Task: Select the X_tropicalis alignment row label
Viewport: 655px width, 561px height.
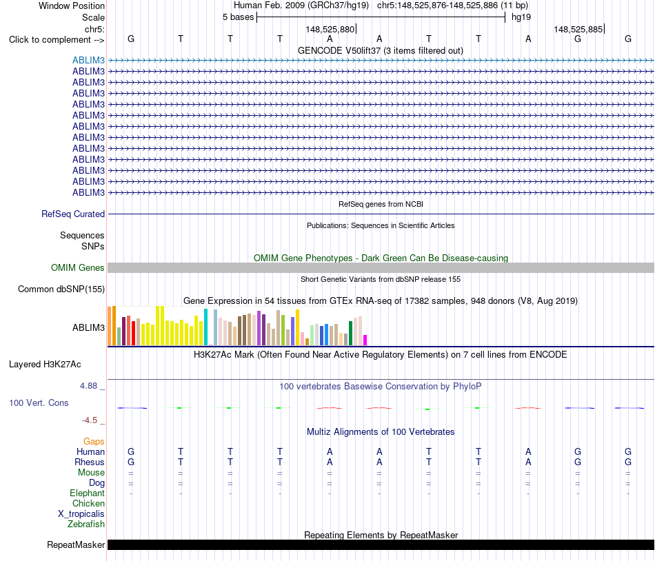Action: 81,514
